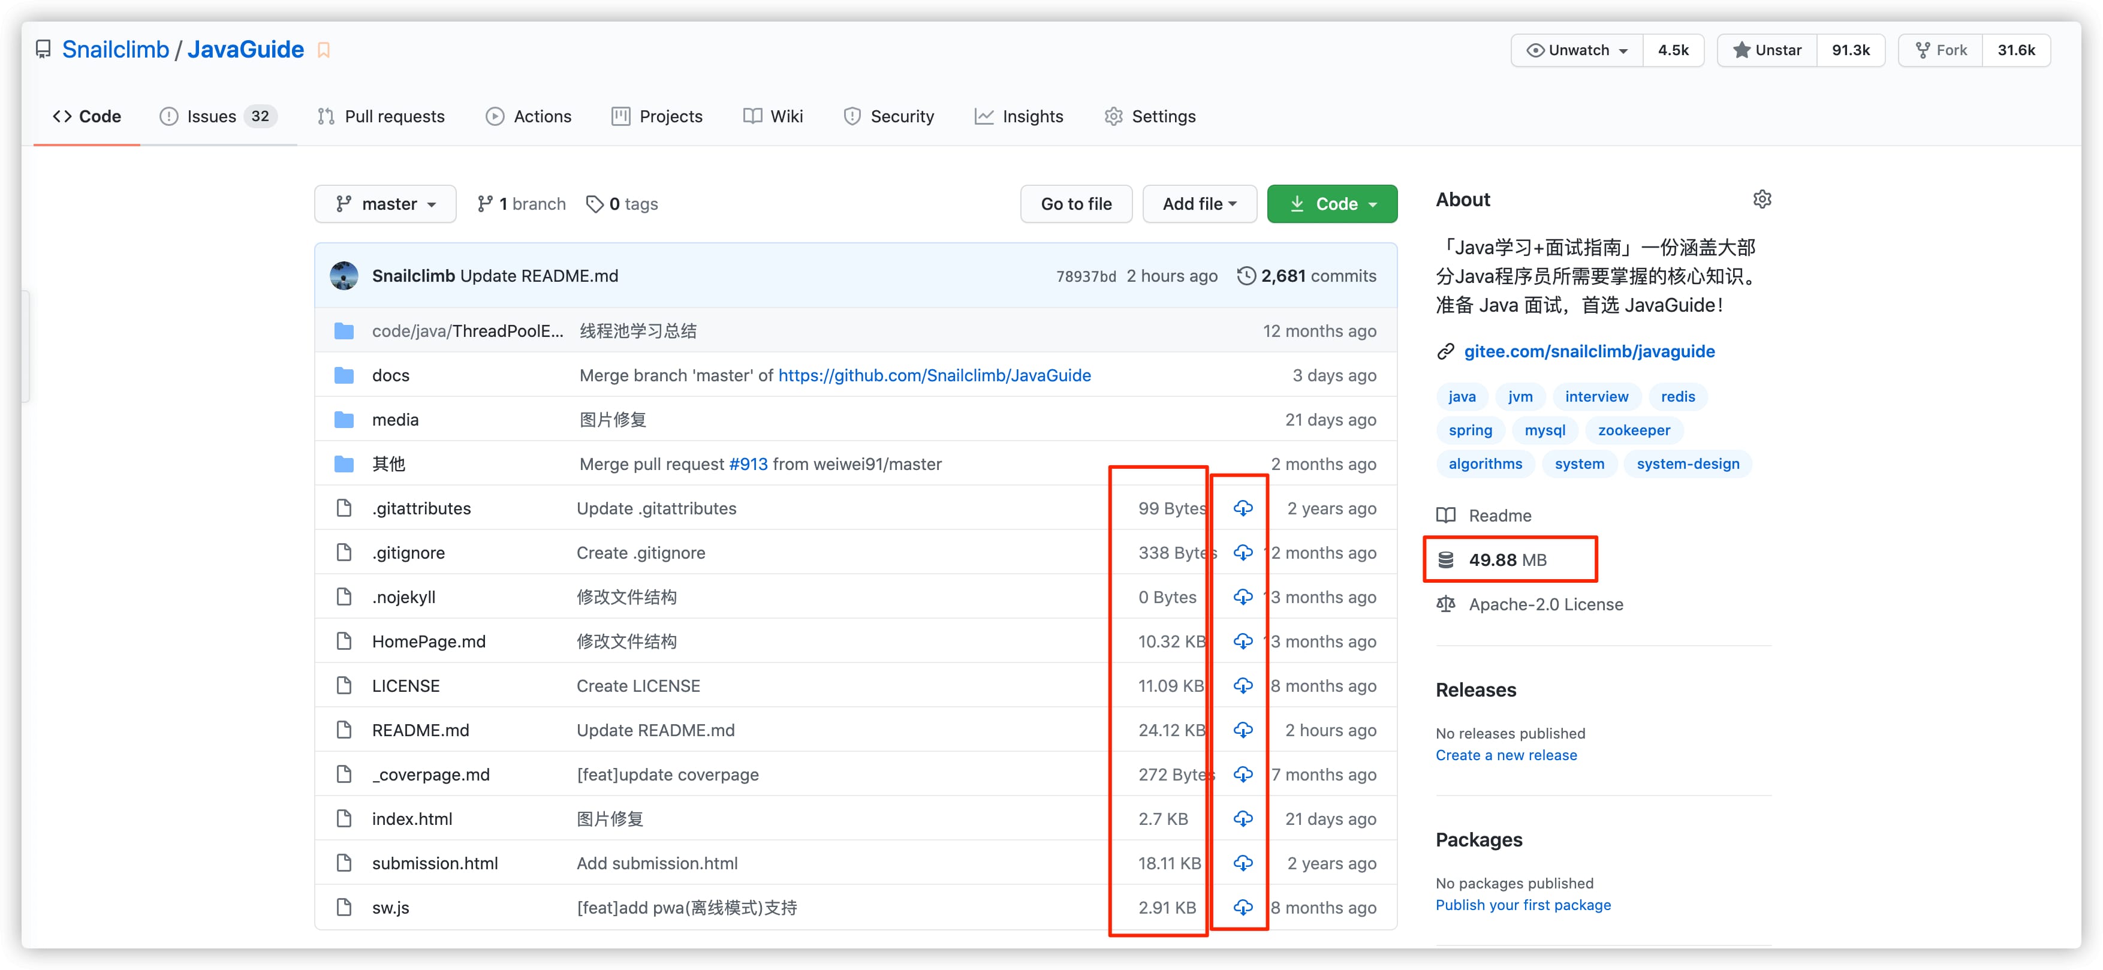Open the gitee.com/snailclimb/javaguide link

pyautogui.click(x=1589, y=351)
